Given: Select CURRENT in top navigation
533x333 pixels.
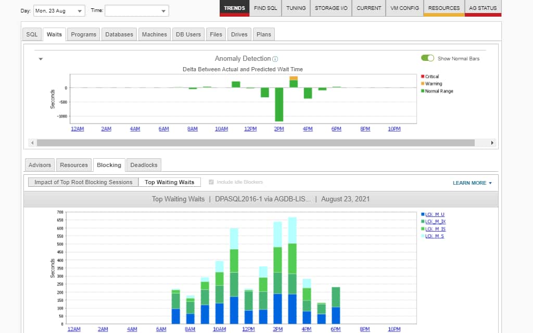Looking at the screenshot, I should pos(369,8).
